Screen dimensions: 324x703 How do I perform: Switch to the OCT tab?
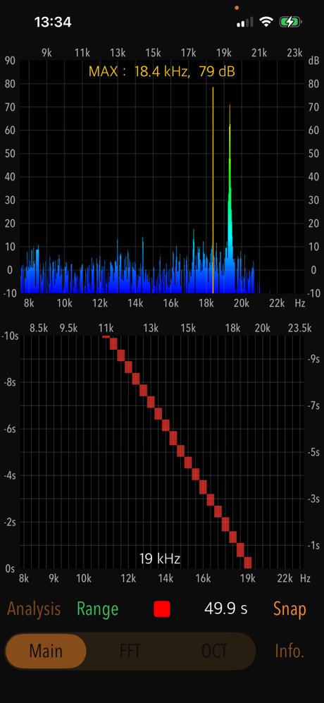(214, 651)
